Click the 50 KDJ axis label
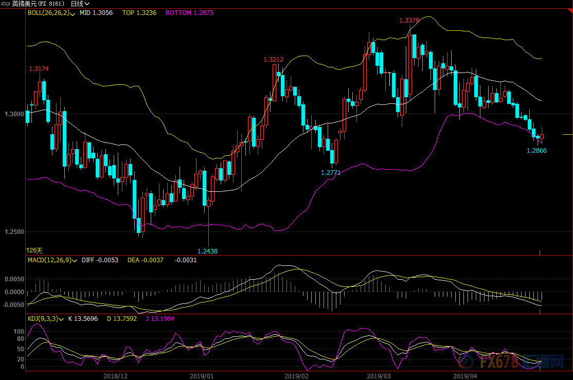Screen dimensions: 573x380 pos(21,349)
